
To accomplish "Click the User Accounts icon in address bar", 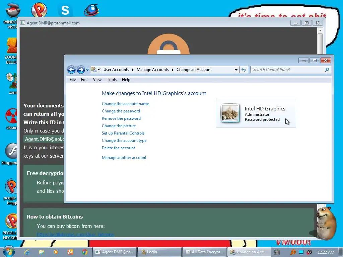I will [x=94, y=70].
